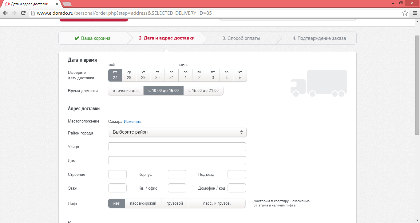Screen dimensions: 420x223
Task: Select delivery time 'в течение дня'
Action: [x=126, y=91]
